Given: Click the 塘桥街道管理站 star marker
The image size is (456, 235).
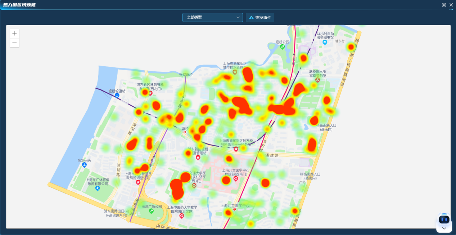Looking at the screenshot, I should click(198, 158).
